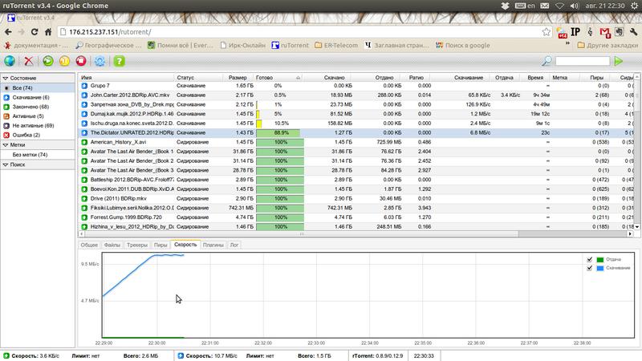This screenshot has height=361, width=642.
Task: Click the Add torrent globe icon
Action: click(x=10, y=61)
